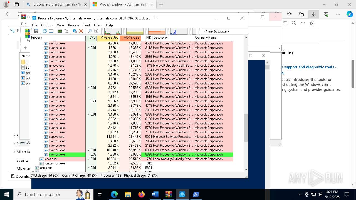Open the Options menu
Screen dimensions: 356x200
click(47, 25)
